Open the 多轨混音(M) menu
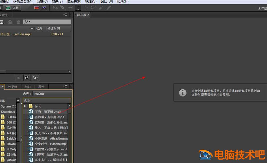Image resolution: width=267 pixels, height=163 pixels. click(23, 1)
